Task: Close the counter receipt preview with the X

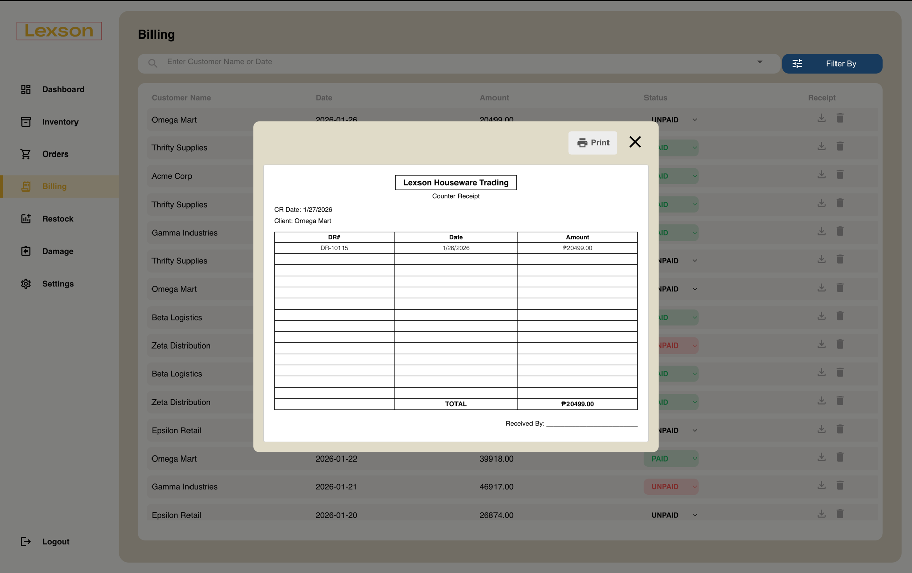Action: click(635, 142)
